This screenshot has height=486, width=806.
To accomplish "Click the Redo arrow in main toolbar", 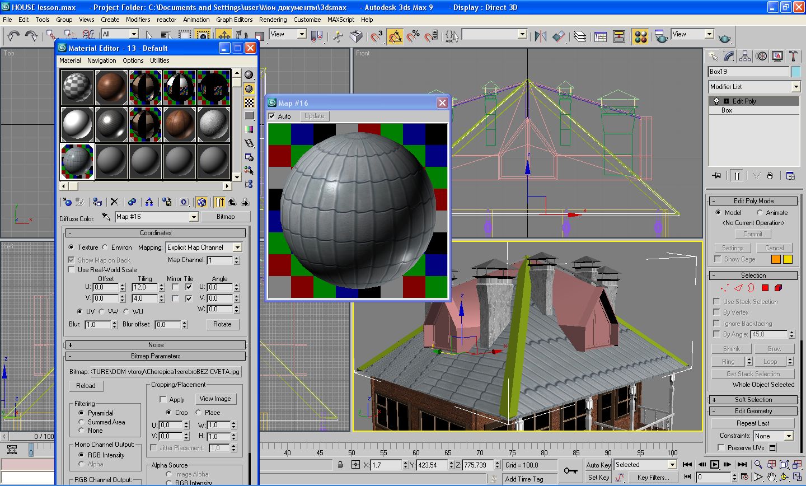I will point(31,36).
